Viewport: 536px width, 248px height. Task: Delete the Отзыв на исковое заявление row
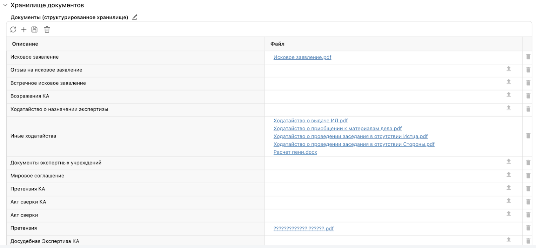[528, 70]
